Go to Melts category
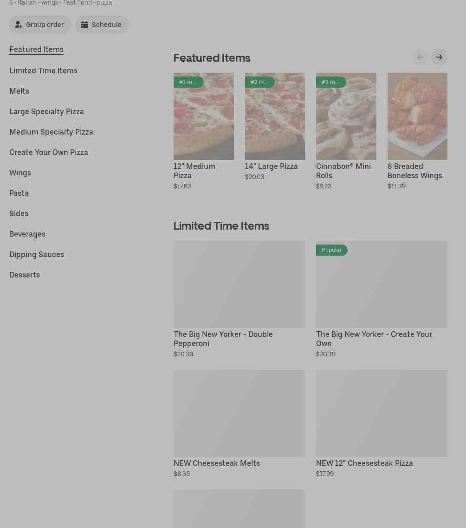Viewport: 466px width, 528px height. [19, 91]
